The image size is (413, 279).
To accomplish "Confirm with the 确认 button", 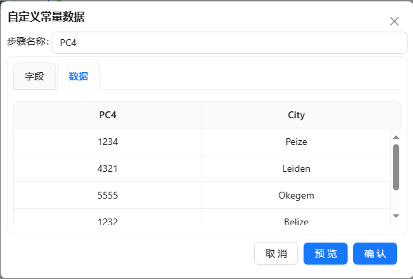I will tap(375, 254).
